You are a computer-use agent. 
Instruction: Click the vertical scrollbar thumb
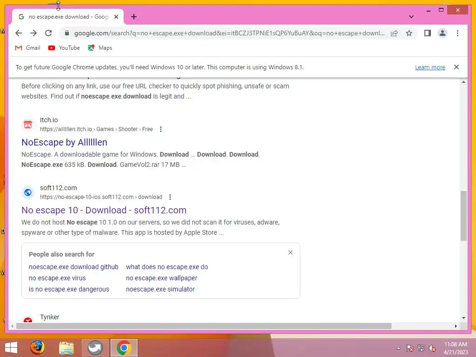[463, 216]
